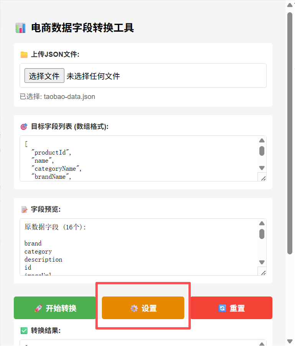Click the "name" line in target fields
Screen dimensions: 295x346
click(43, 161)
